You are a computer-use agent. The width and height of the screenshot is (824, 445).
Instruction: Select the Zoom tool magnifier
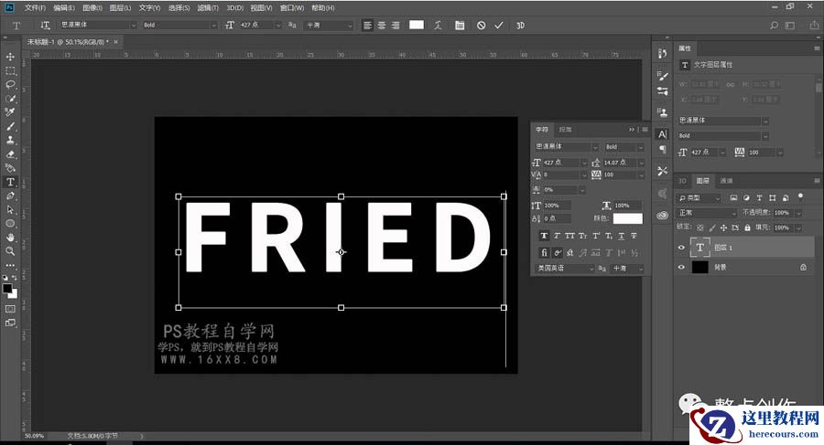(10, 251)
